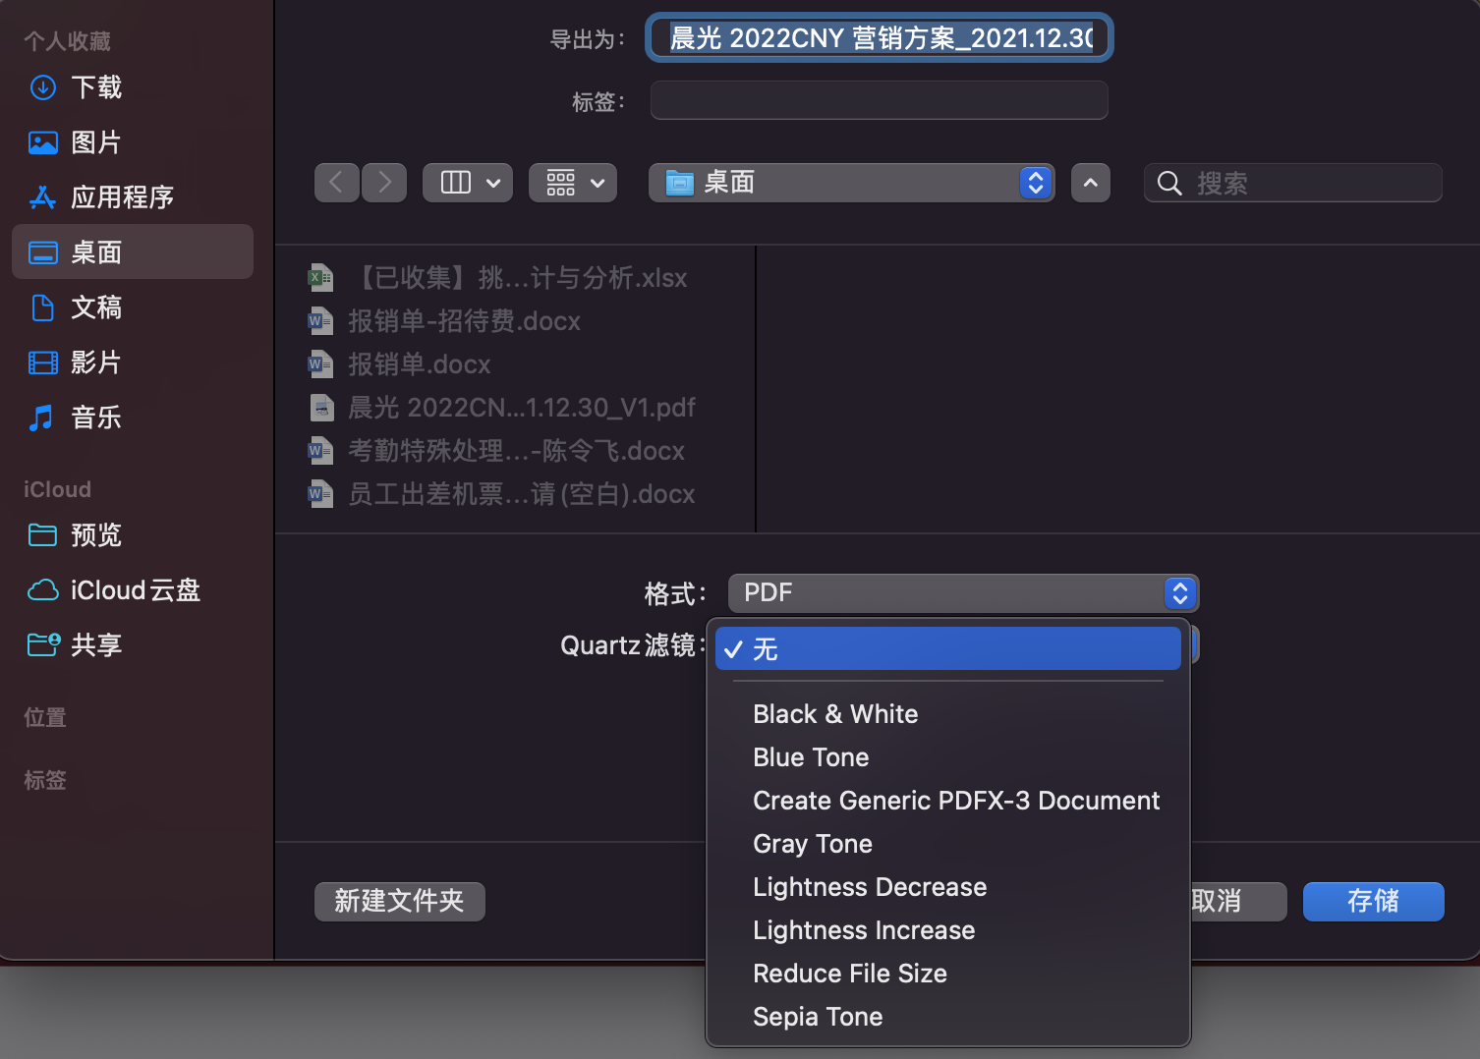This screenshot has width=1480, height=1059.
Task: Open the Downloads folder in sidebar
Action: pyautogui.click(x=96, y=87)
